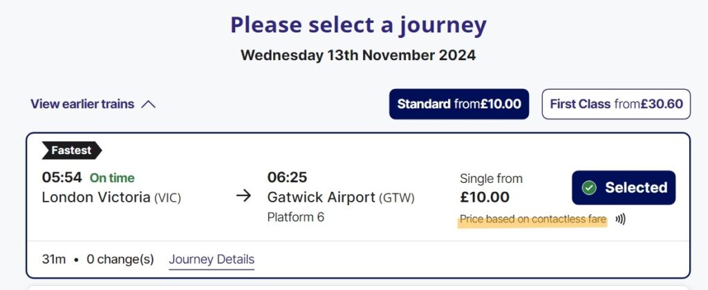Click the green checkmark in Selected button
This screenshot has height=290, width=708.
[x=589, y=188]
